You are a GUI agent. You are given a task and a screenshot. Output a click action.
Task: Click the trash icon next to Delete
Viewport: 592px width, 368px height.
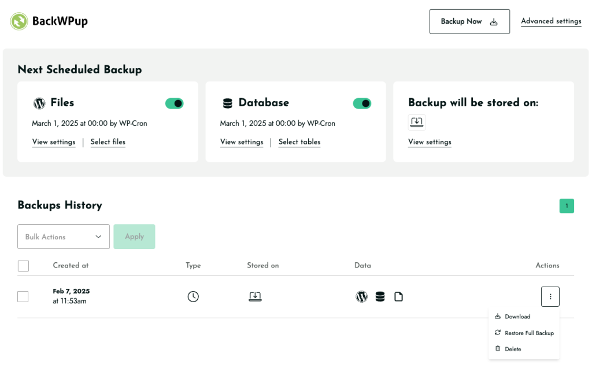pyautogui.click(x=498, y=349)
